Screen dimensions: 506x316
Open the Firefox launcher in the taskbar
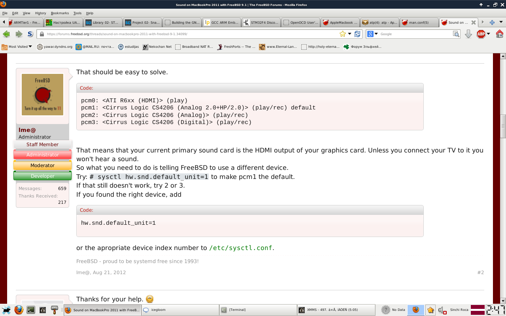tap(19, 310)
